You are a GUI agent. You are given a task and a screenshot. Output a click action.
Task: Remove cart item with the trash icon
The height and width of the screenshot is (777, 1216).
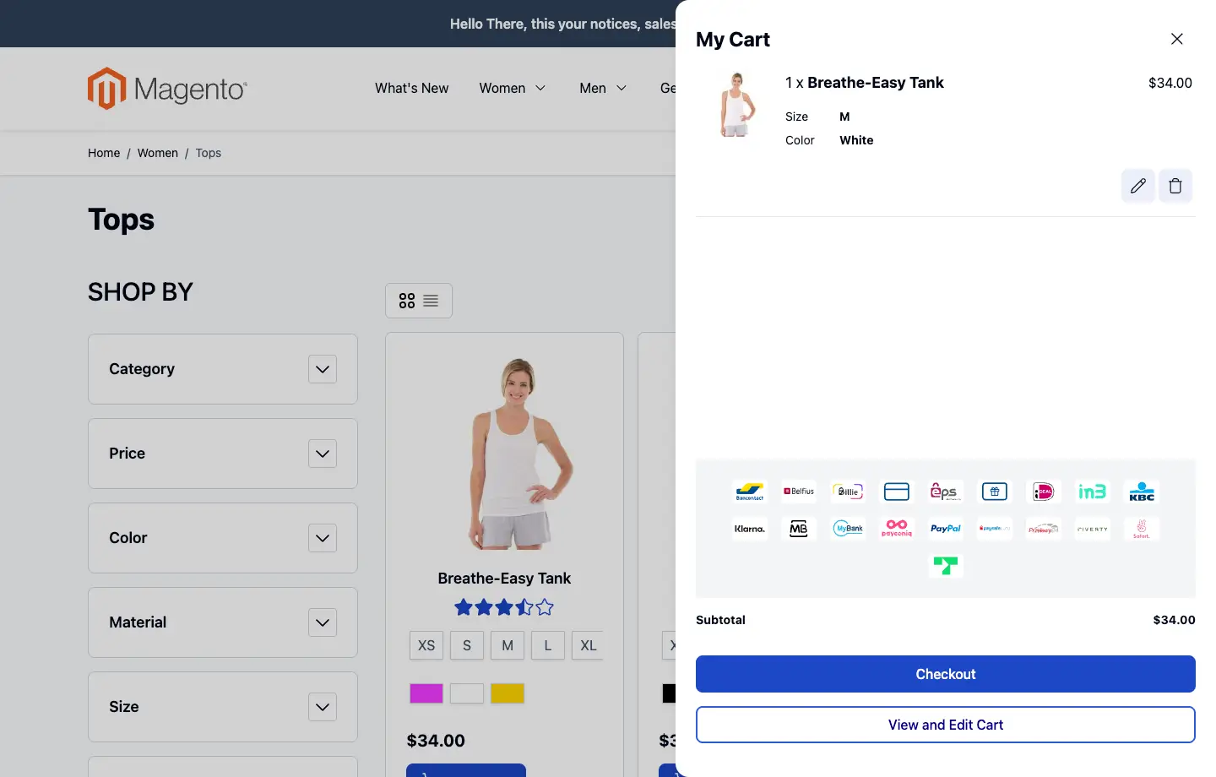[x=1175, y=185]
